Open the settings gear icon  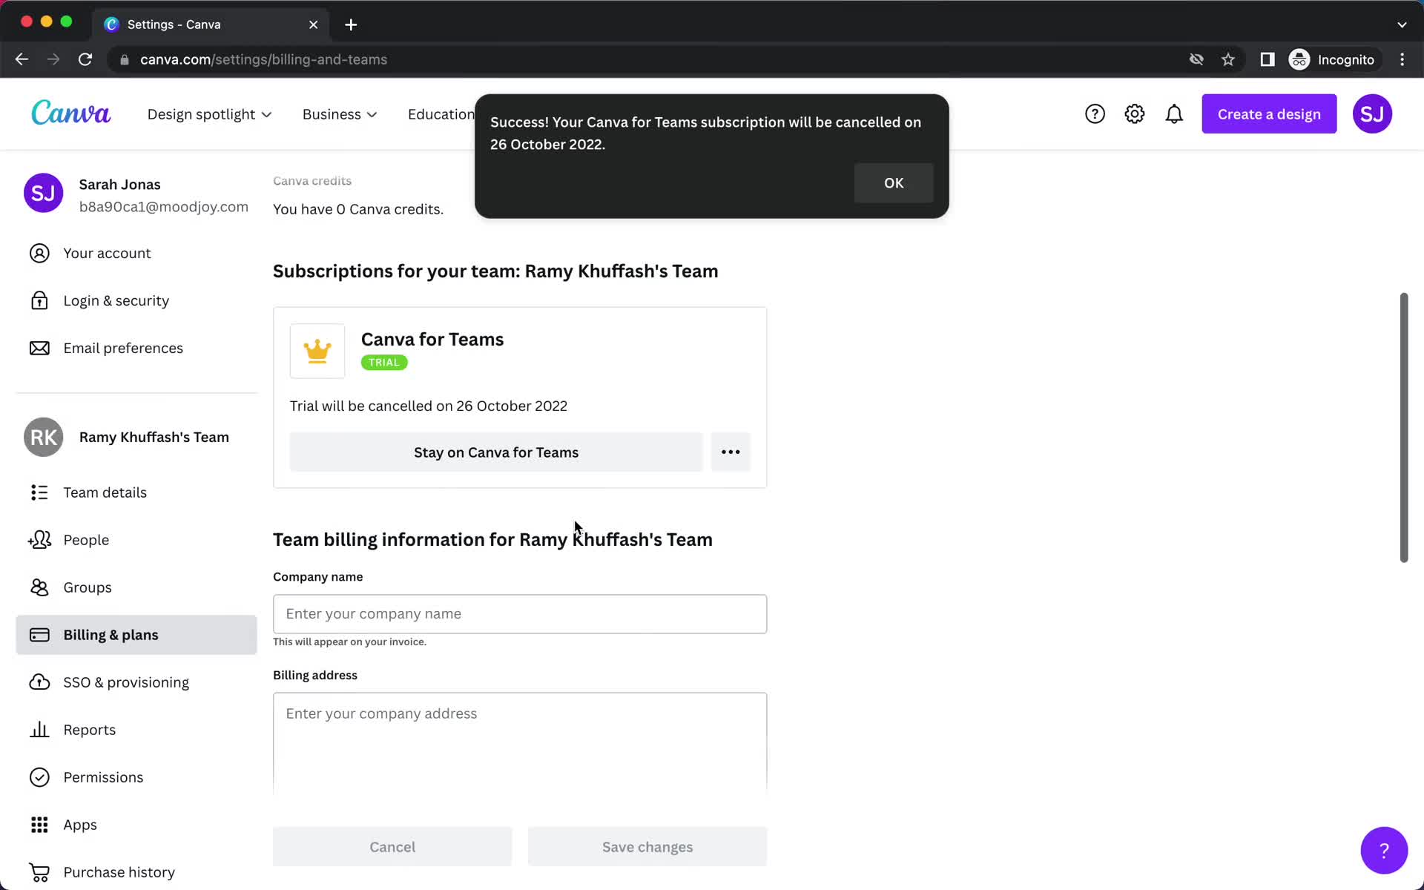tap(1135, 113)
